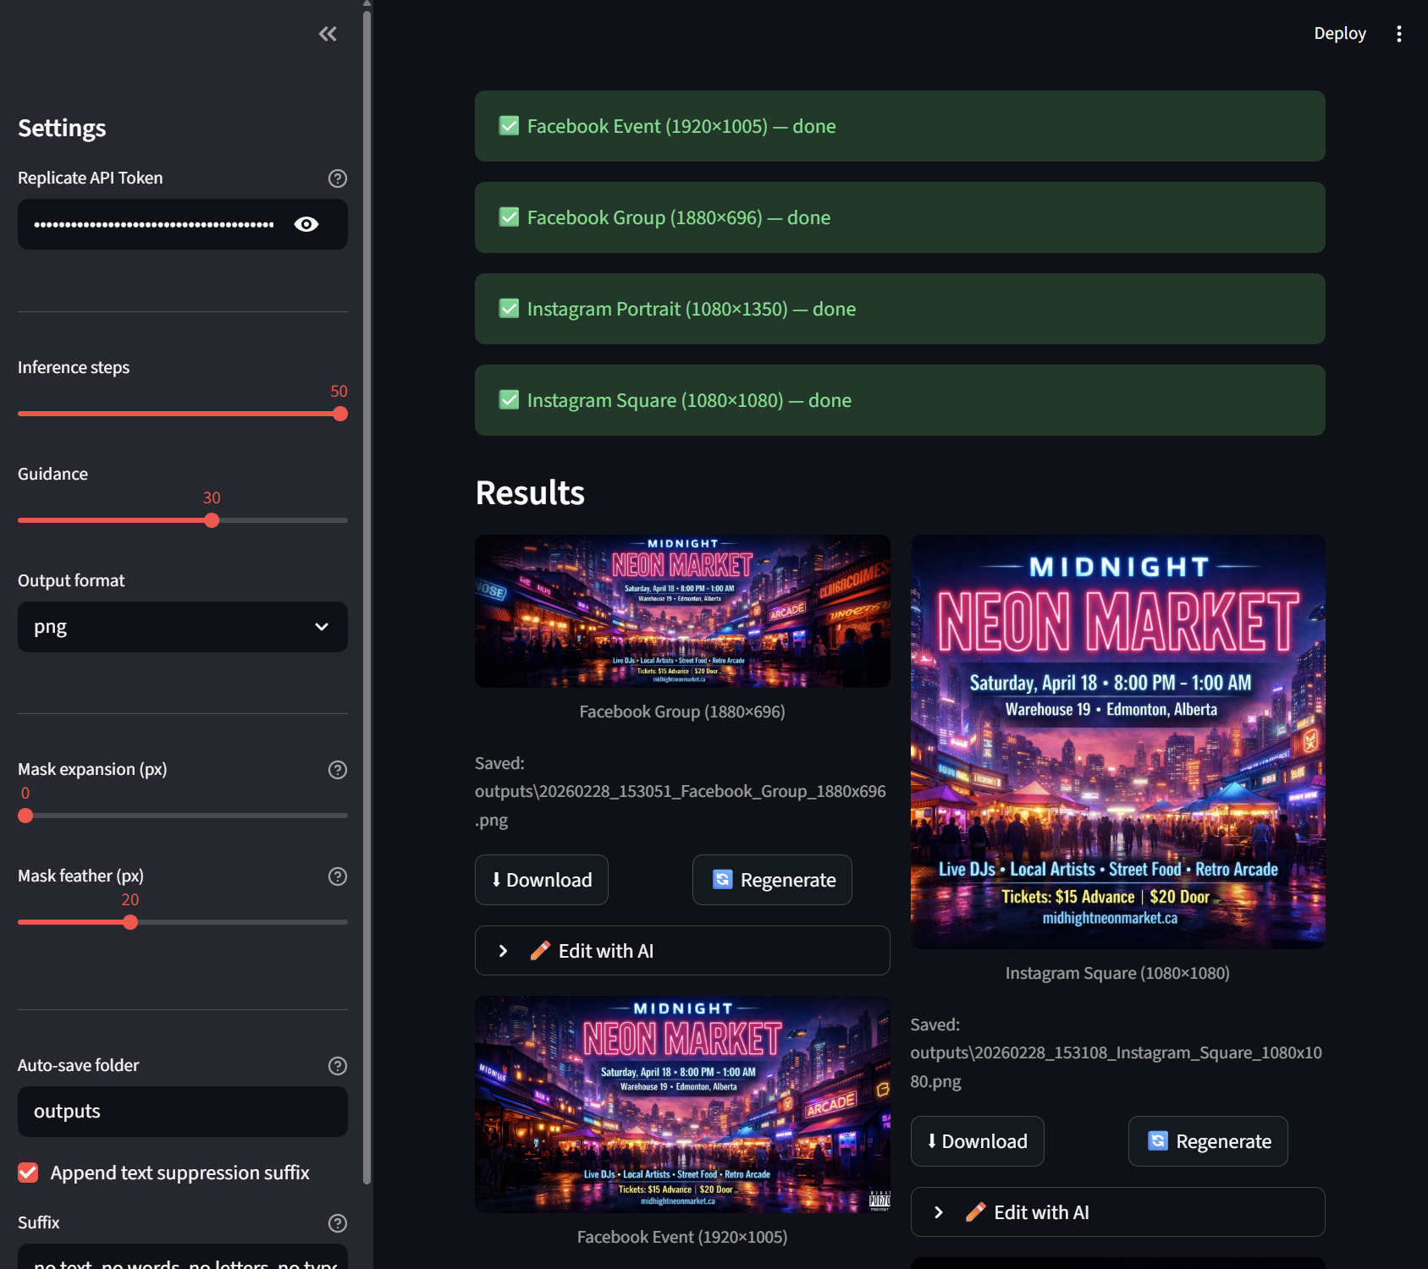Reveal the Replicate API Token value

[x=306, y=224]
